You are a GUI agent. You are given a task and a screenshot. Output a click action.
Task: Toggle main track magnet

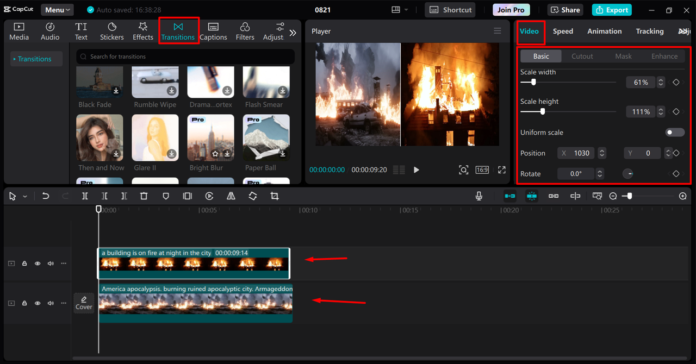[510, 196]
